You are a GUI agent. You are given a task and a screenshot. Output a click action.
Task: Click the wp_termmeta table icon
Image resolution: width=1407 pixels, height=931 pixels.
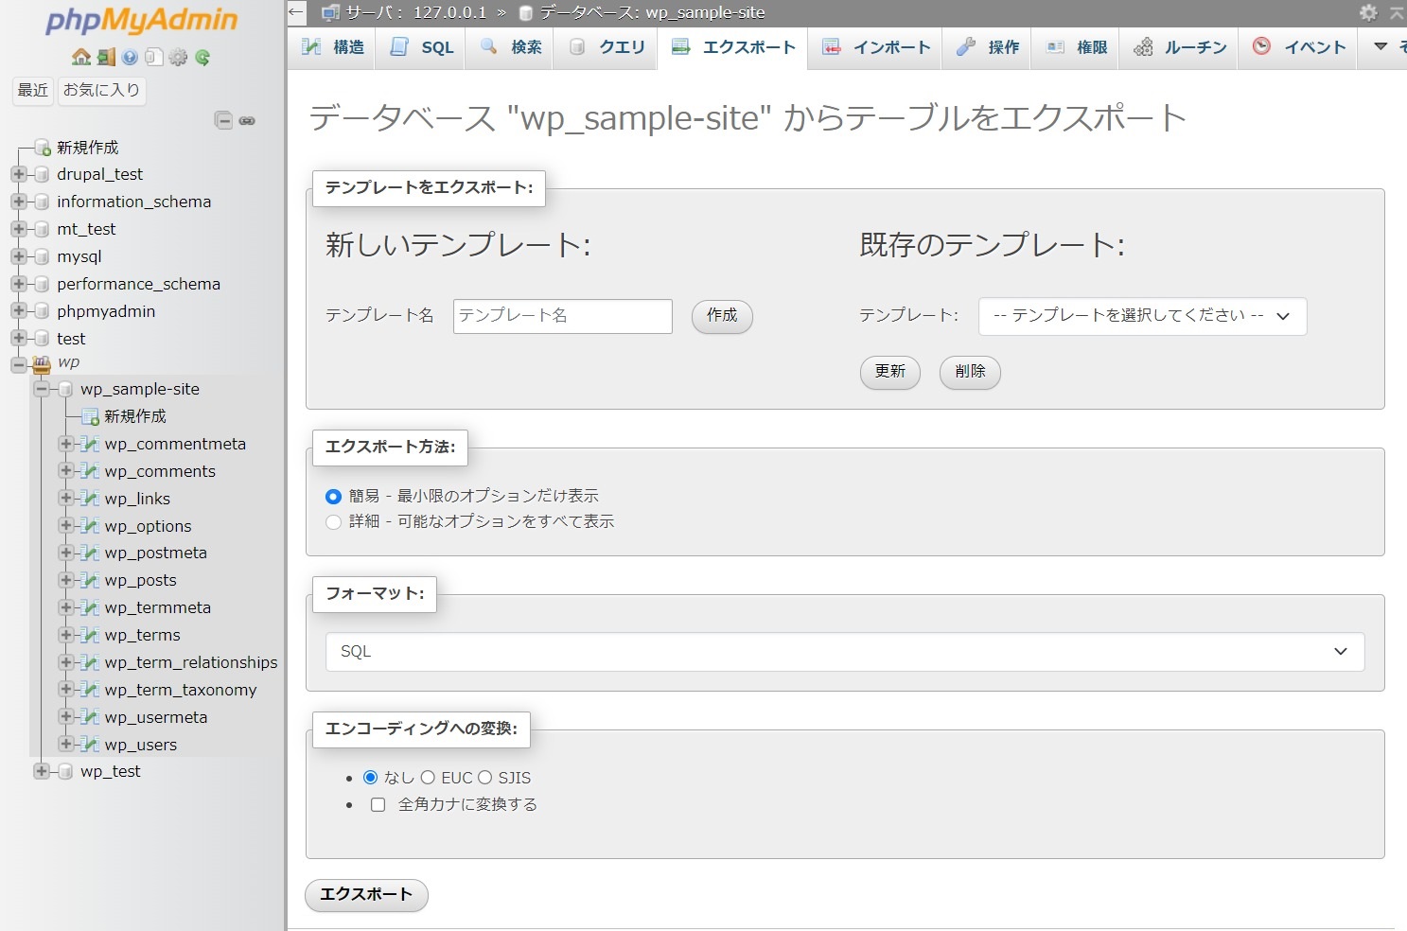(x=90, y=607)
